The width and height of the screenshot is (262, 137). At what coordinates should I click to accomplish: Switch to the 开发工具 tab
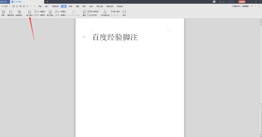99,6
